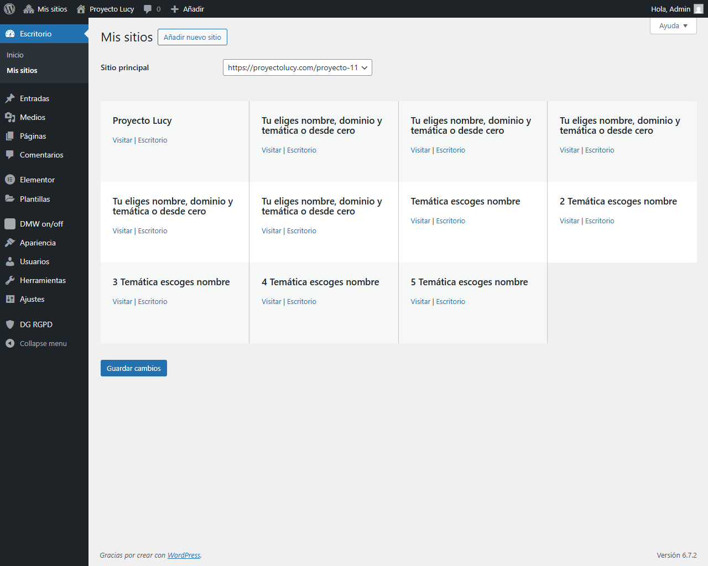Screen dimensions: 708x566
Task: Click Añadir nuevo sitio button
Action: [192, 37]
